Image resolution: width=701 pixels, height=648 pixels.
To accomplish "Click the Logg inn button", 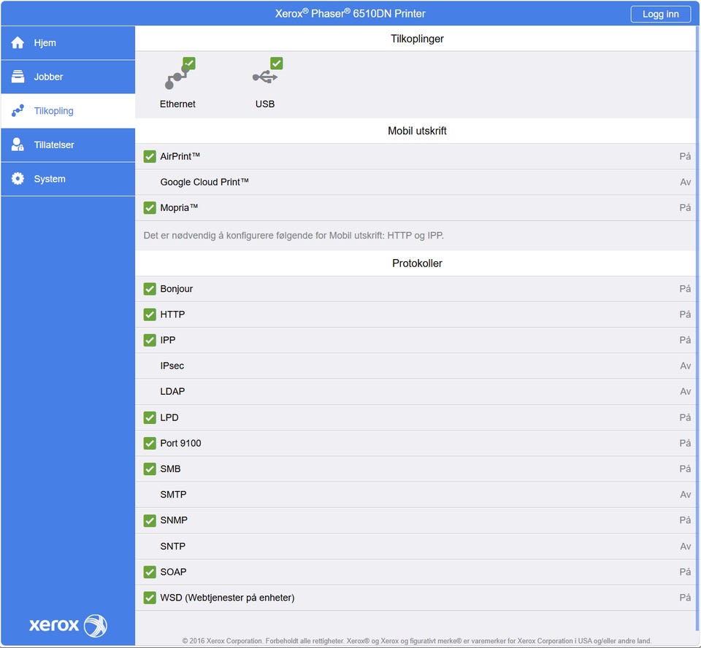I will point(660,14).
